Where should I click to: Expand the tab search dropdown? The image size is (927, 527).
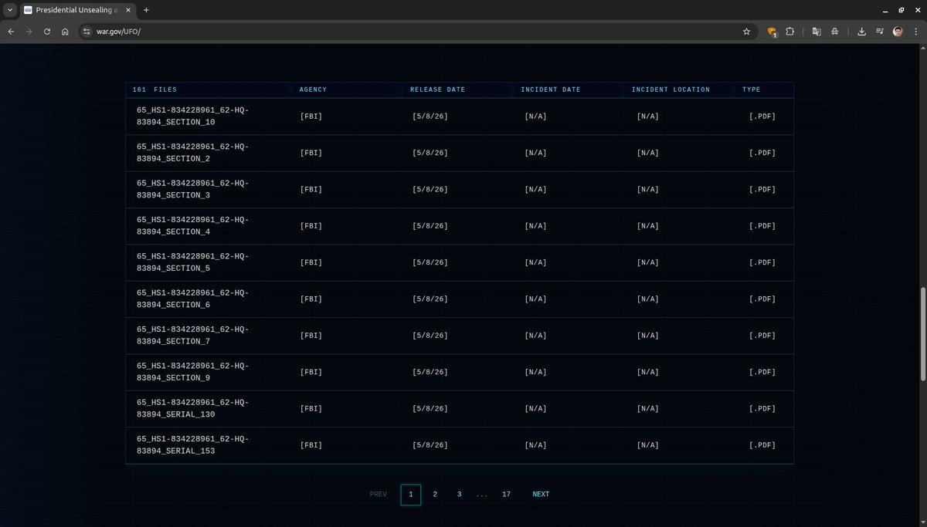click(x=10, y=10)
